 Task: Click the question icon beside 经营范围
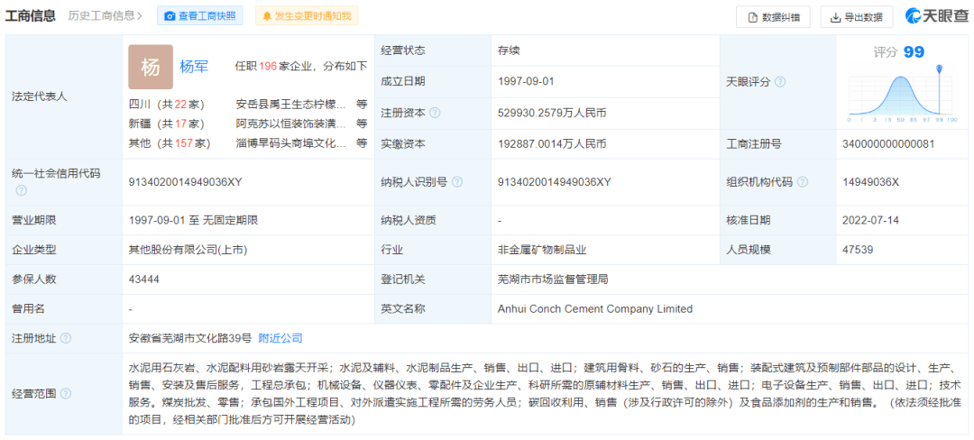[65, 393]
